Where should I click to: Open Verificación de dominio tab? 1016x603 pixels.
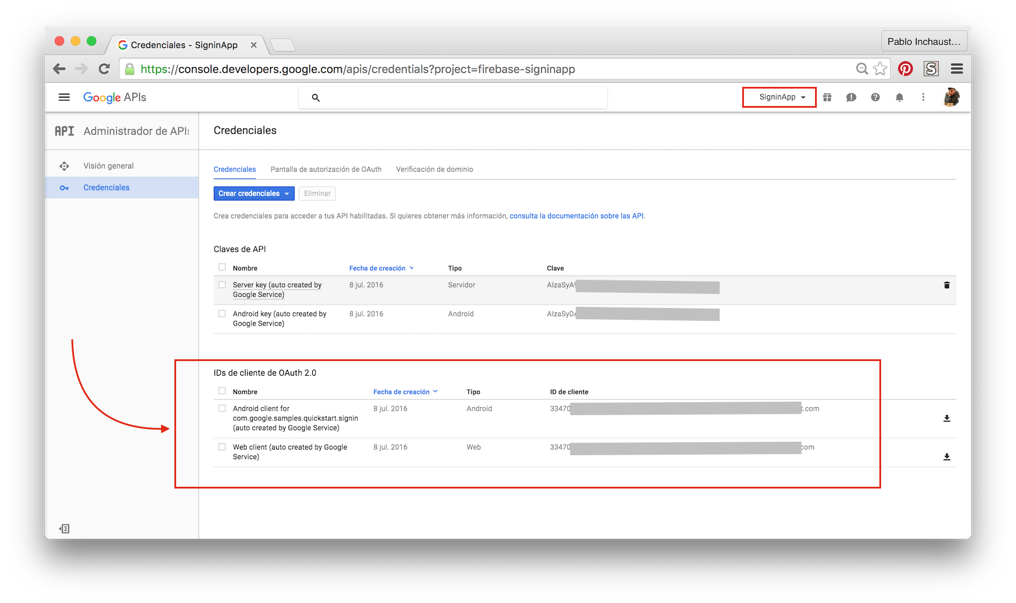[435, 169]
